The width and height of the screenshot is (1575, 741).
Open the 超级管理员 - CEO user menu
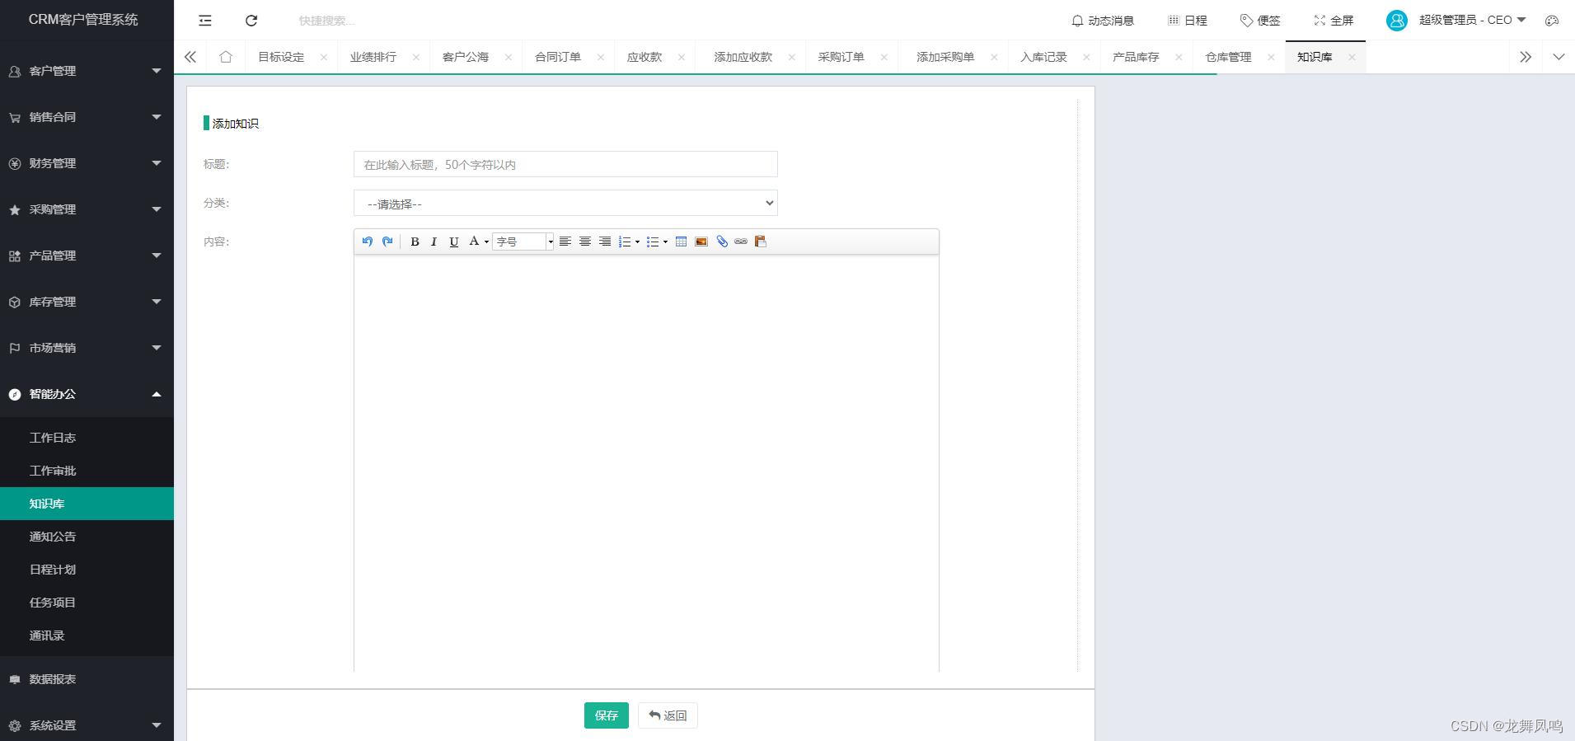coord(1456,21)
